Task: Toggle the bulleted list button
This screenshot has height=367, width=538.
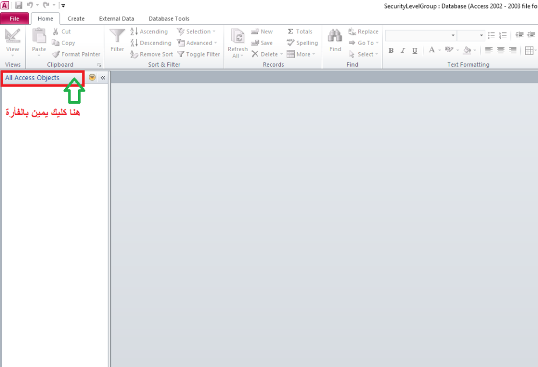Action: 491,35
